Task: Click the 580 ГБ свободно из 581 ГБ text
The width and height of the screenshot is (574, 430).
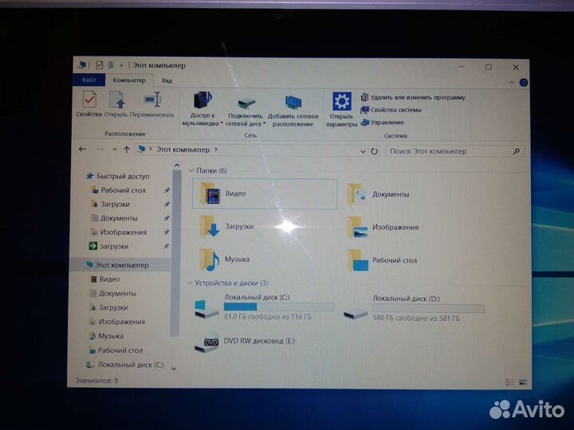Action: [416, 318]
